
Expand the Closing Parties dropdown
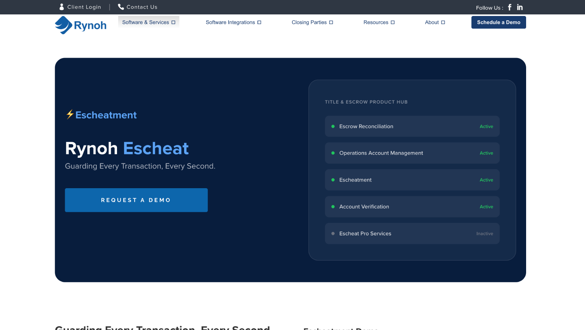tap(312, 22)
